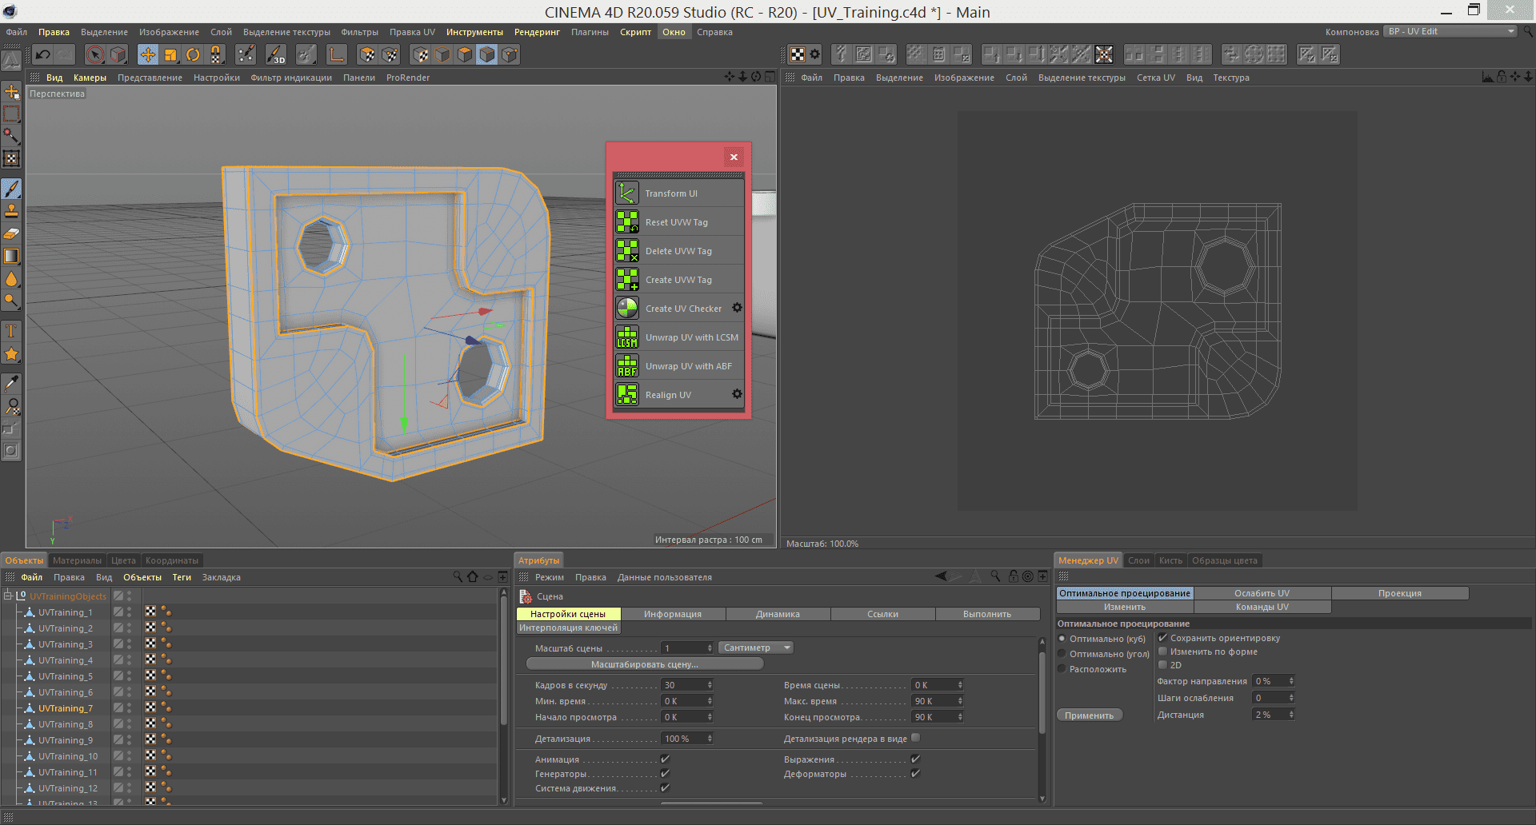Open the Инструменты menu

coord(474,32)
